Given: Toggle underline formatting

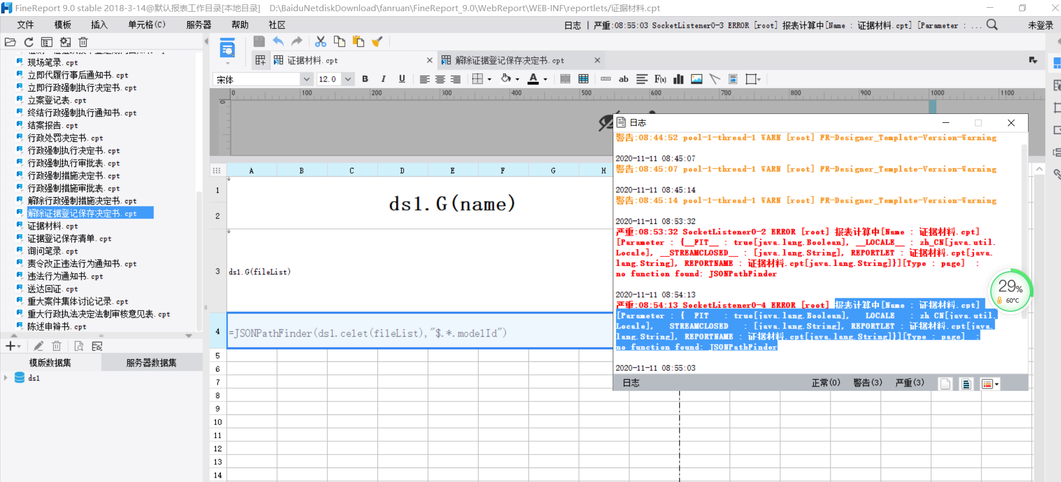Looking at the screenshot, I should (x=402, y=79).
